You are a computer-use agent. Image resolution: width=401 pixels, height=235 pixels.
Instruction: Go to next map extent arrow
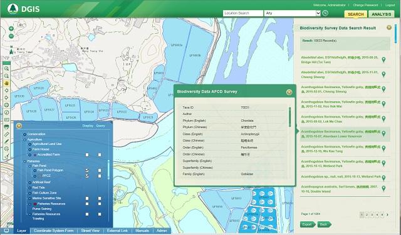pos(7,97)
